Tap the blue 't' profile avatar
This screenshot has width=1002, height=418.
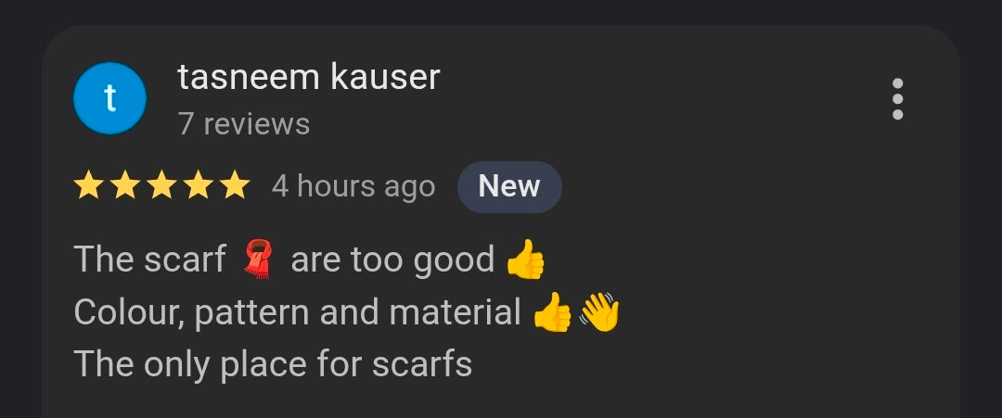click(109, 98)
